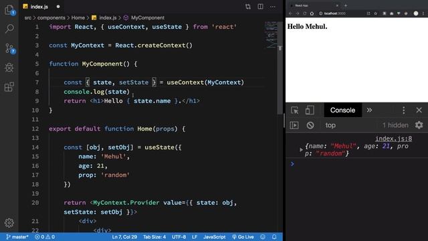Open the index.js:8 source link
The width and height of the screenshot is (428, 241).
[x=393, y=139]
